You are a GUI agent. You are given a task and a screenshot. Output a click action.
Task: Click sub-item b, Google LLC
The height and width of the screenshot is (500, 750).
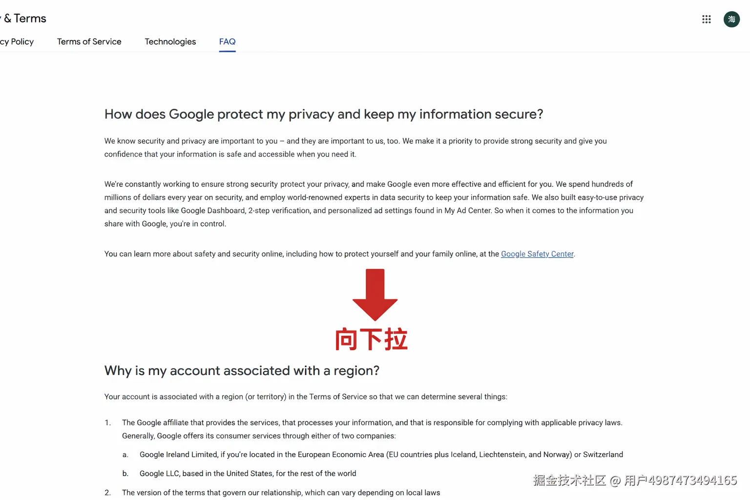point(248,474)
